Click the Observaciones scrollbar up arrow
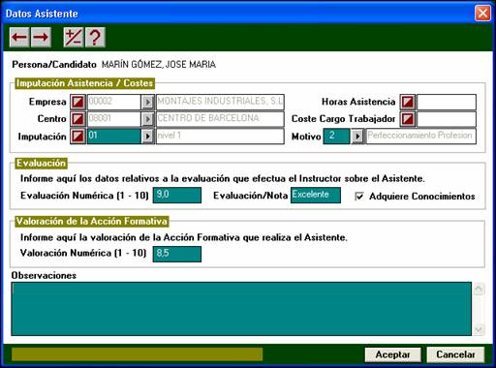Screen dimensions: 496x368 [x=479, y=289]
